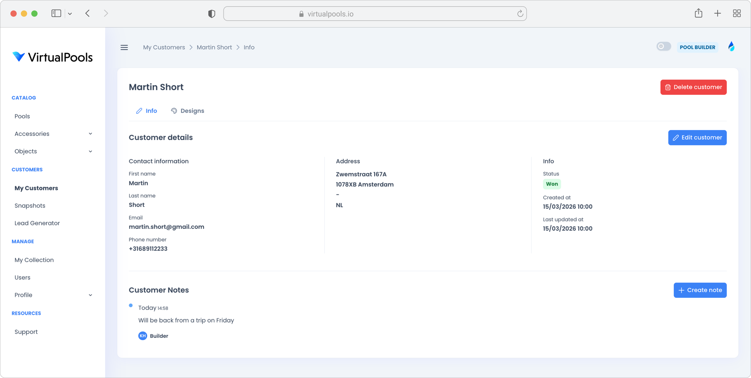Click the Builder author label

[159, 336]
